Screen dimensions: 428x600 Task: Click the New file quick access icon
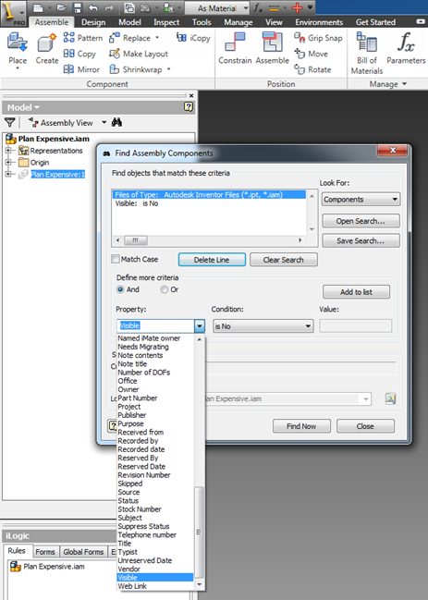coord(38,7)
